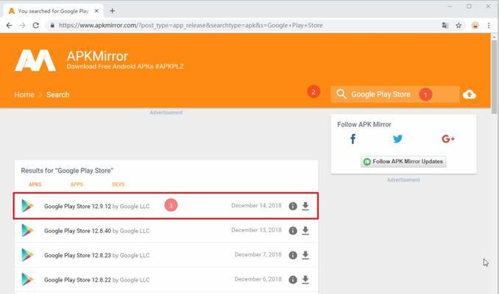Click the 'Google Play Store' search field
The width and height of the screenshot is (499, 294).
(x=395, y=94)
